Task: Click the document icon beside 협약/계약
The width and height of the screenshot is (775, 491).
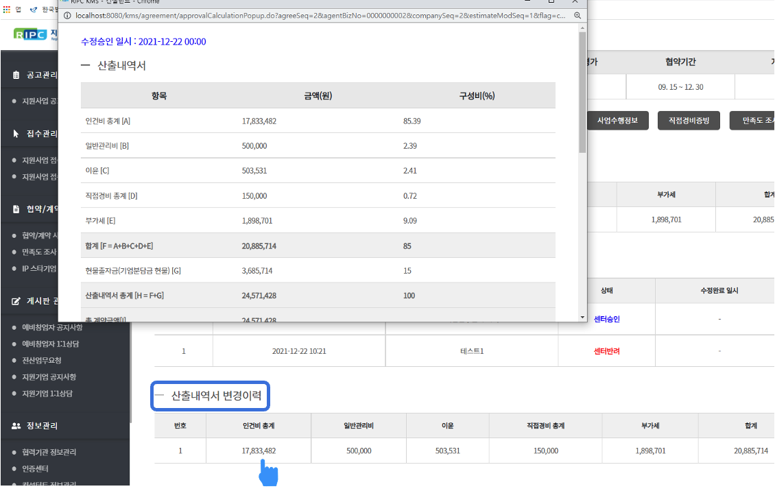Action: [16, 209]
